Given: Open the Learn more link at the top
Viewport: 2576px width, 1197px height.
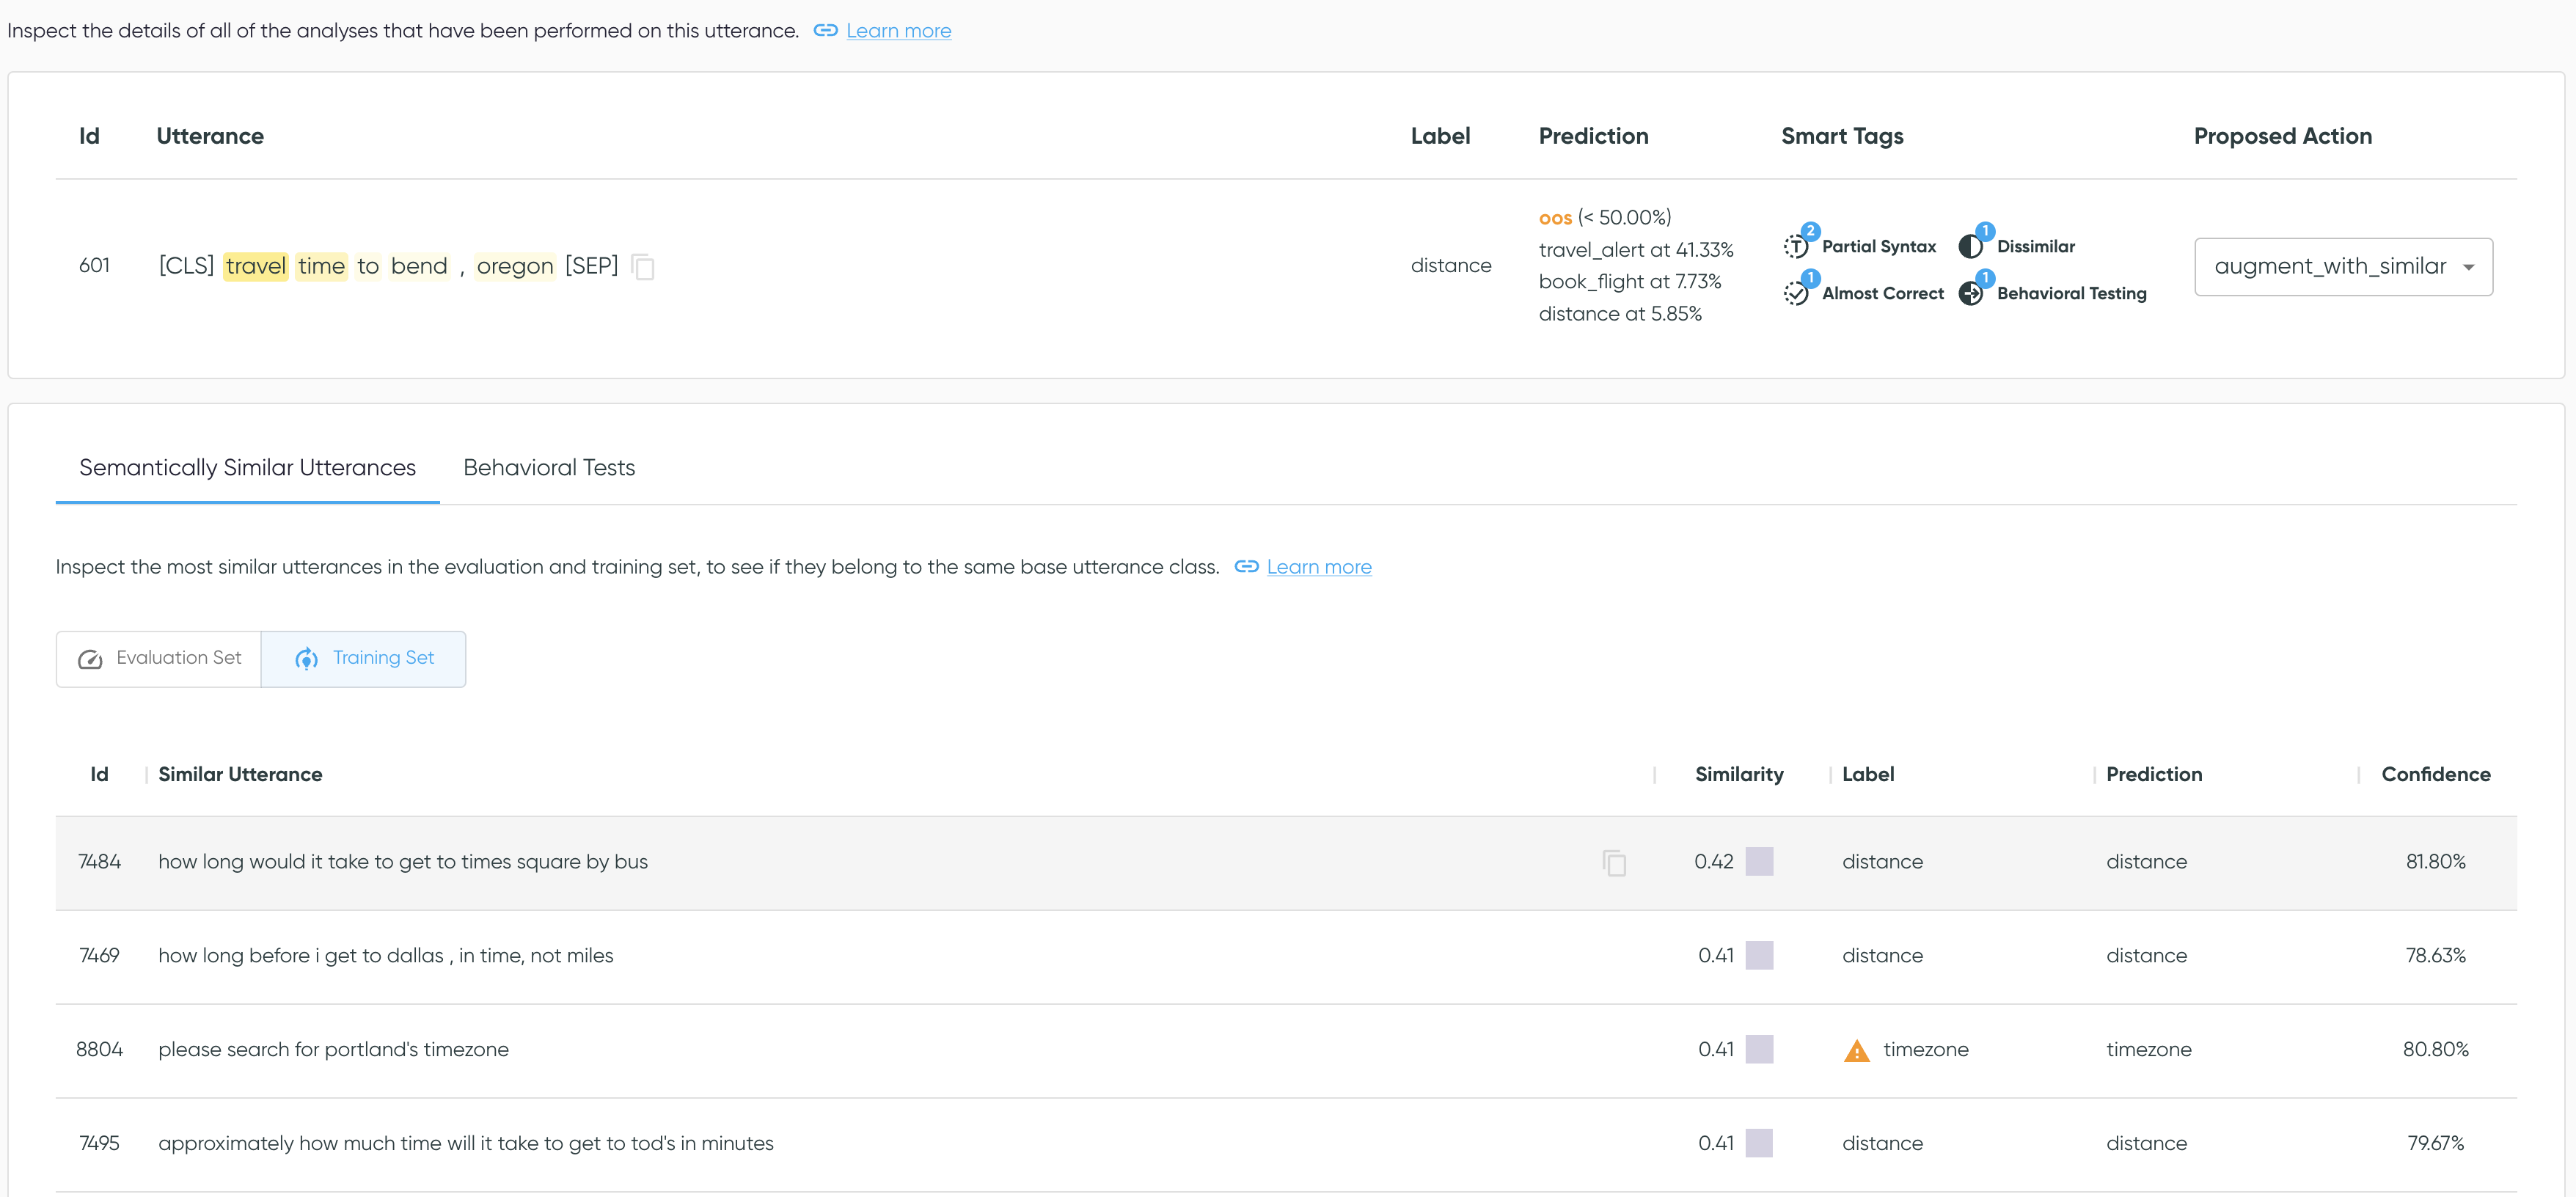Looking at the screenshot, I should click(x=898, y=31).
